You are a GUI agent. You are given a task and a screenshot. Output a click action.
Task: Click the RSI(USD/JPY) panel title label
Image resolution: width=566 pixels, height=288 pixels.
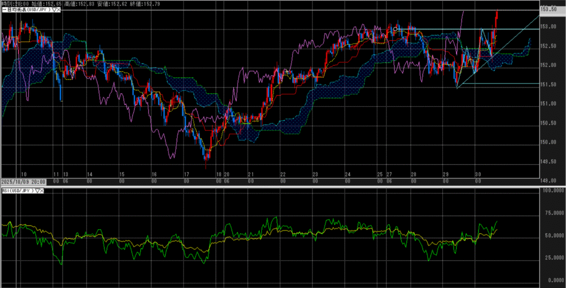click(x=18, y=191)
